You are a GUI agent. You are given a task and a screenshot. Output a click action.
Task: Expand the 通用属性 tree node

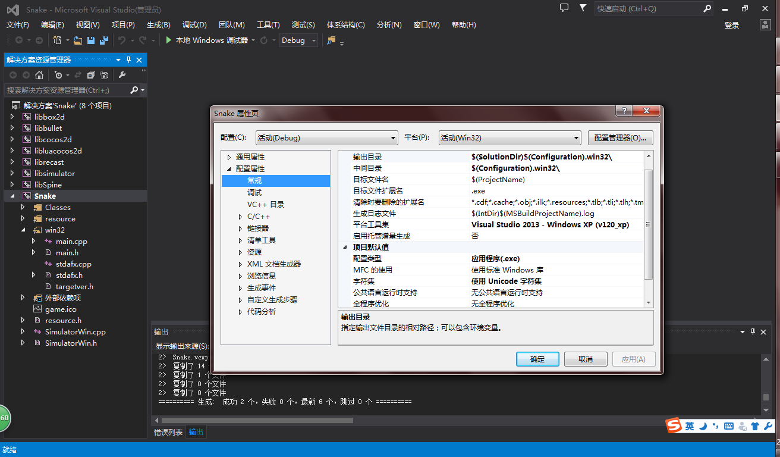pyautogui.click(x=229, y=157)
